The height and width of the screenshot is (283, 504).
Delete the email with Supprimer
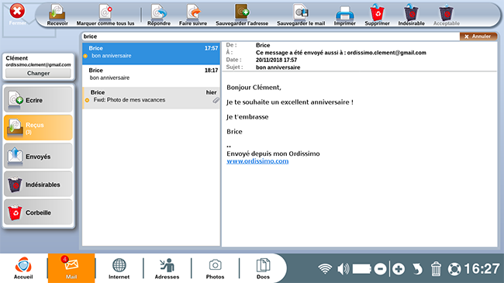pos(377,15)
